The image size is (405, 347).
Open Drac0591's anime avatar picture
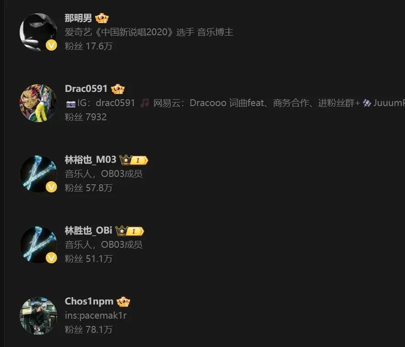pos(39,103)
